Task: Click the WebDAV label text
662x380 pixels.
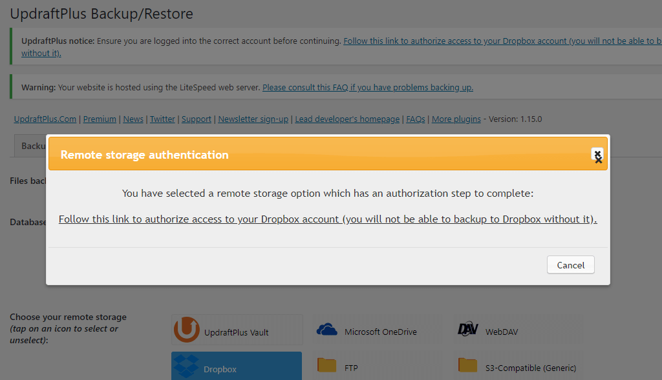Action: pos(502,332)
